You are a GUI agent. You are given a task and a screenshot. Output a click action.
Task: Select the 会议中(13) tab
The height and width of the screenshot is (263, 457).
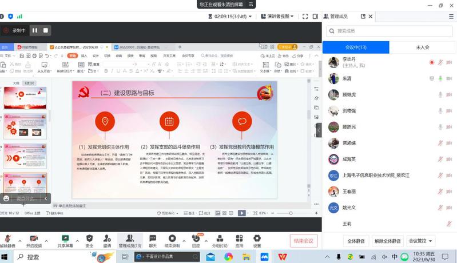click(x=356, y=47)
